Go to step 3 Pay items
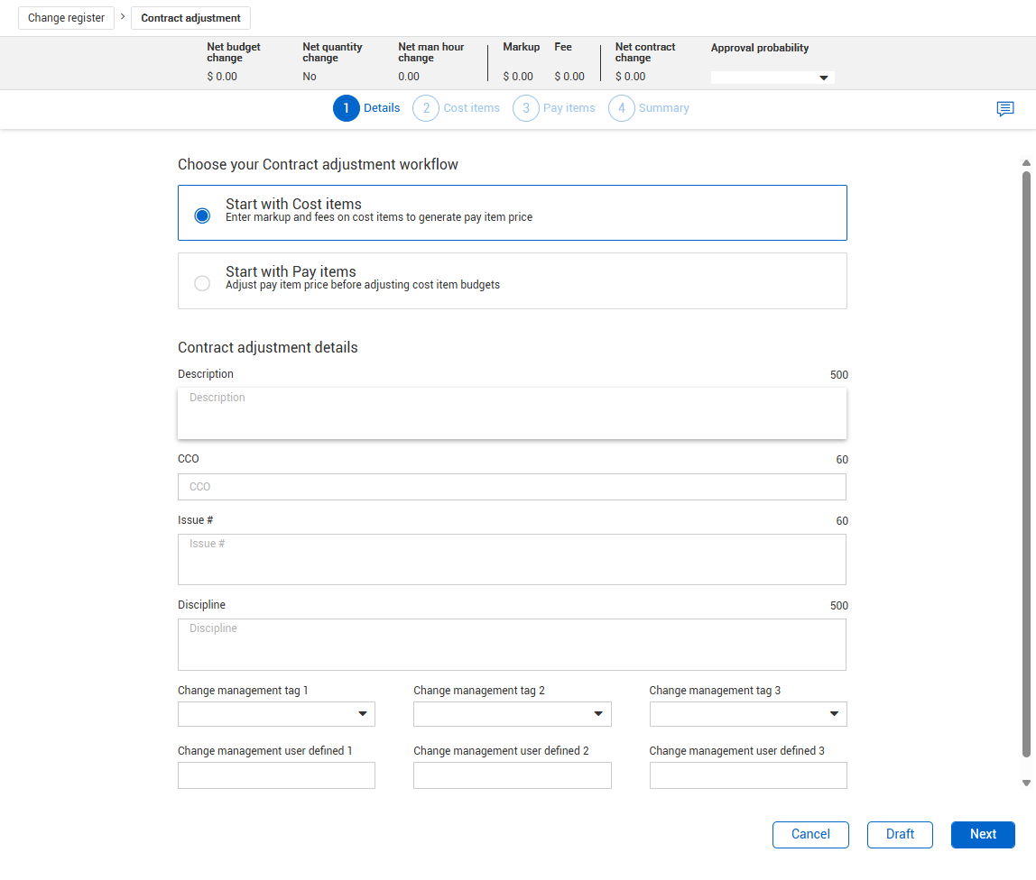The image size is (1036, 880). tap(526, 108)
